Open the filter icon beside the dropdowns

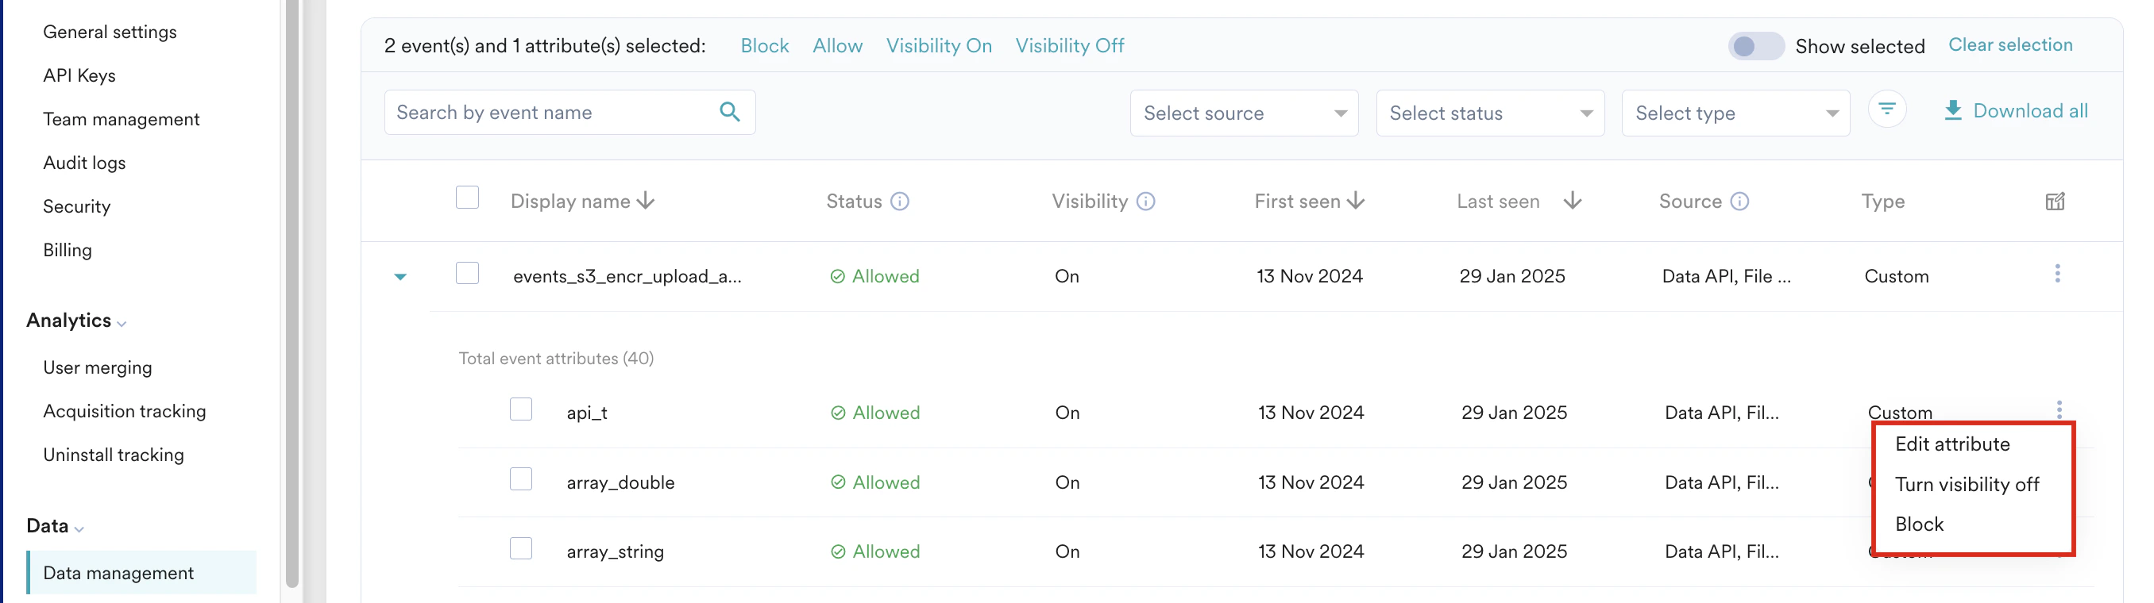tap(1887, 109)
